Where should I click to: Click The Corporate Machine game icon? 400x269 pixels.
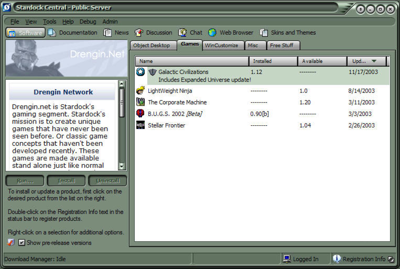(x=141, y=102)
